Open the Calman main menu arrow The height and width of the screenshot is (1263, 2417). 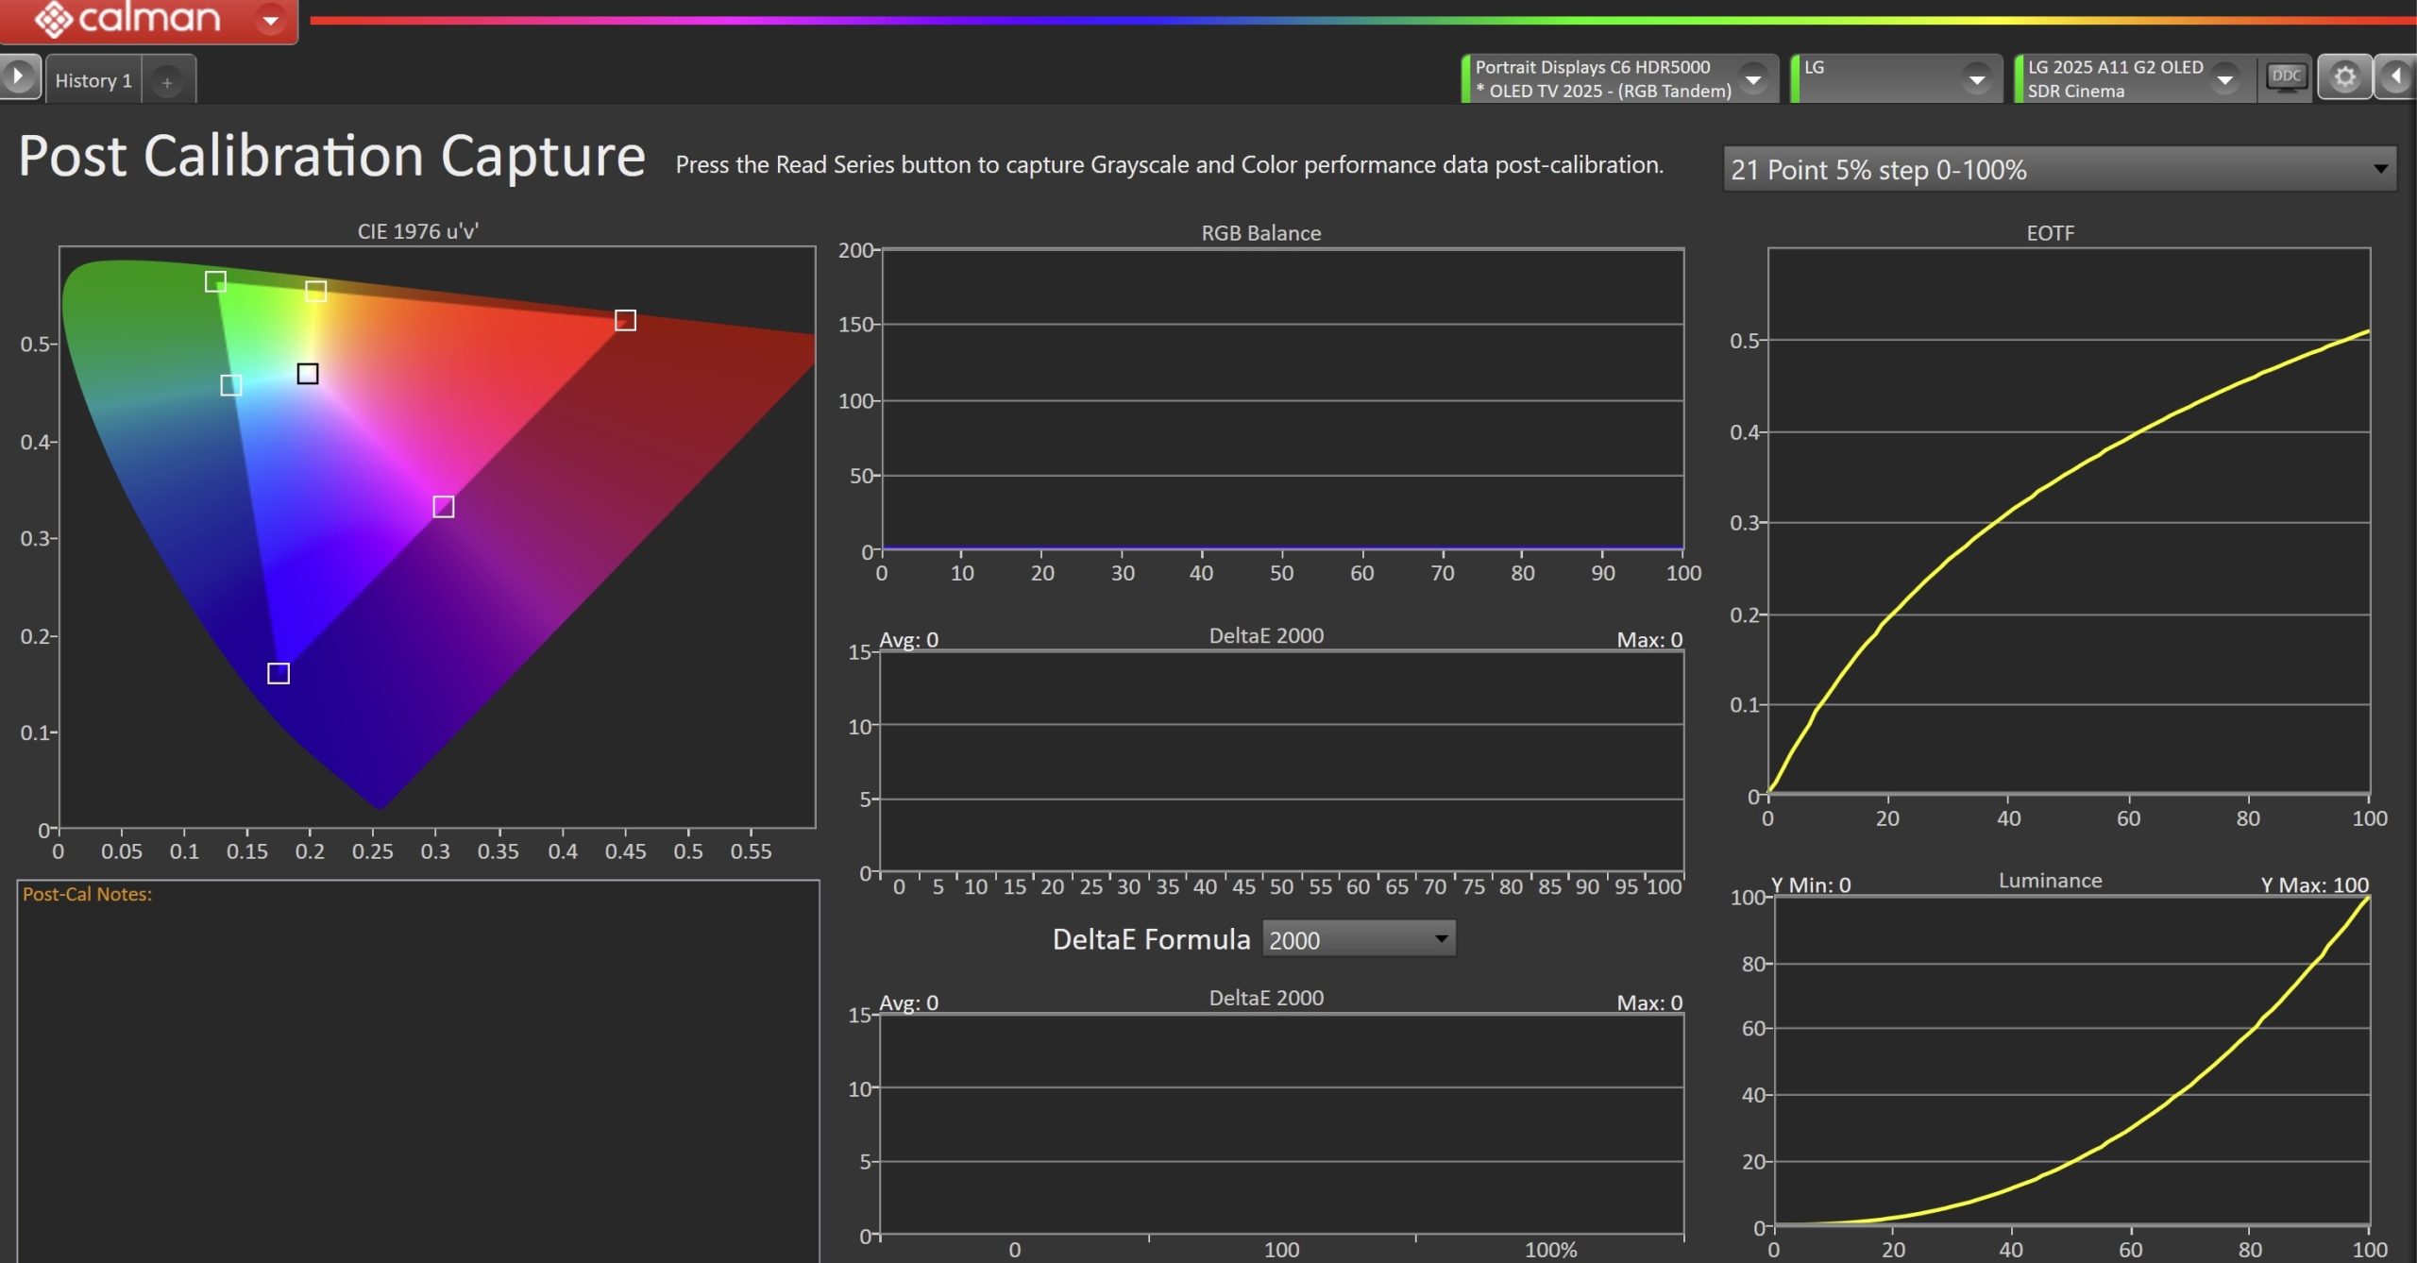(x=270, y=20)
